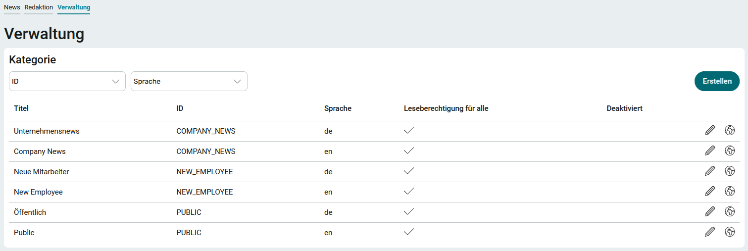Edit the New Employee category entry
The width and height of the screenshot is (748, 251).
point(710,192)
